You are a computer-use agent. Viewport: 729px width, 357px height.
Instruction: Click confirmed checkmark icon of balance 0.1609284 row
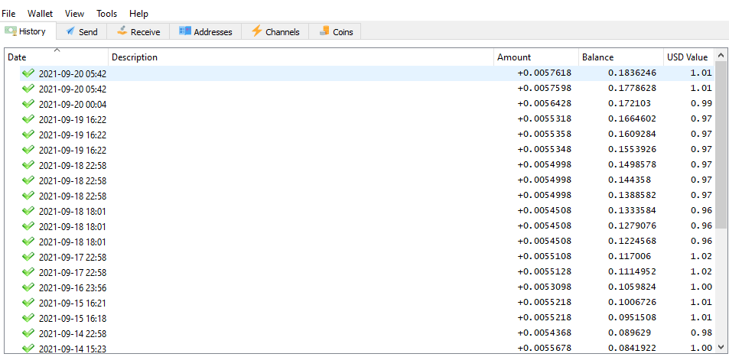coord(28,135)
